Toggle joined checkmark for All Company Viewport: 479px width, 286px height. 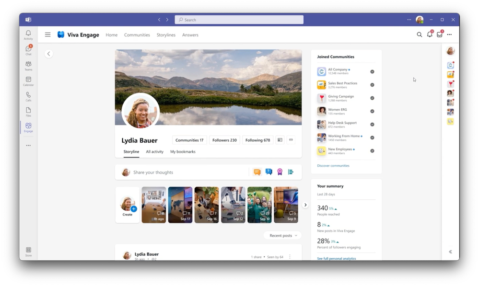[372, 72]
